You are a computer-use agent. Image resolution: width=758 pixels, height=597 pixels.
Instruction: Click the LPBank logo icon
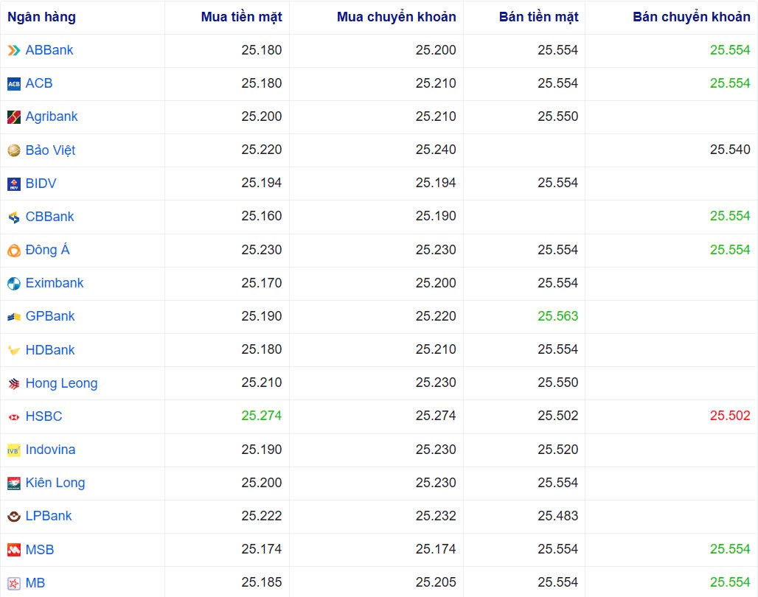pos(14,517)
